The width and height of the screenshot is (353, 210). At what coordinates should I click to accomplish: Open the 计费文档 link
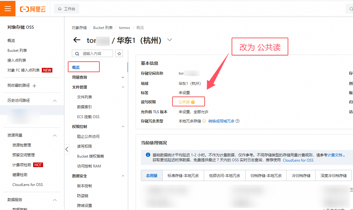point(335,155)
